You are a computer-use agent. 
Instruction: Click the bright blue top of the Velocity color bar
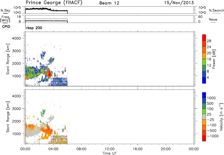click(204, 95)
